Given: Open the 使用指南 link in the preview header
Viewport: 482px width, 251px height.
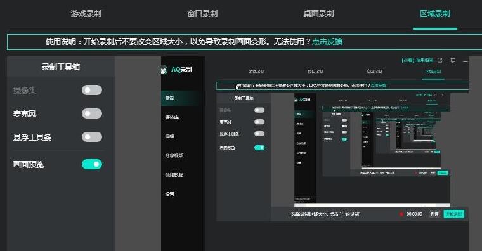Looking at the screenshot, I should [417, 60].
